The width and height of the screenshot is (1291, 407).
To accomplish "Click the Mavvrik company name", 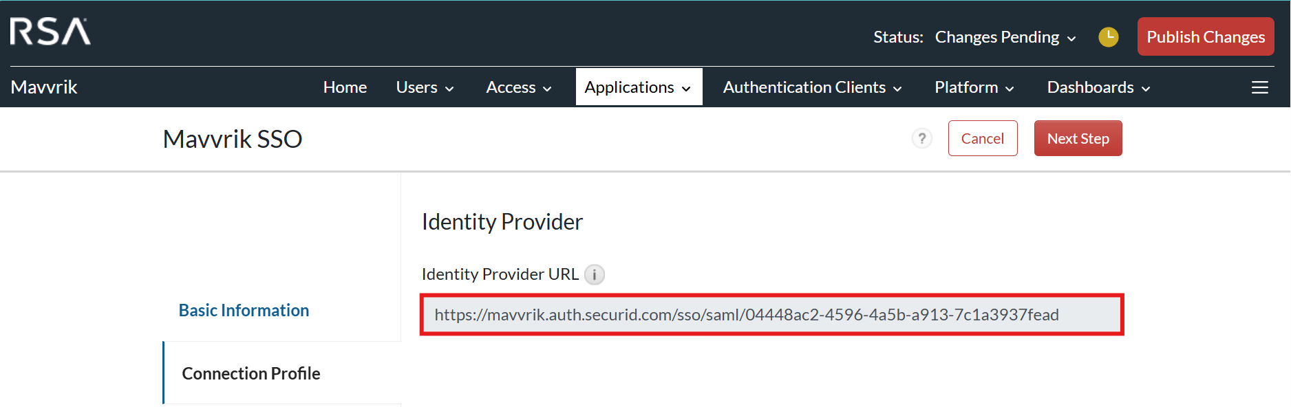I will (44, 87).
